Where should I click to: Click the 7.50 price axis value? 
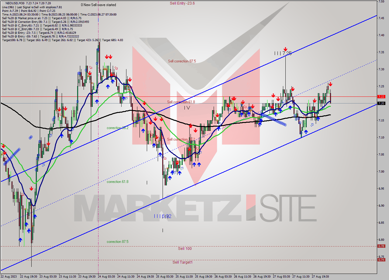(x=381, y=2)
